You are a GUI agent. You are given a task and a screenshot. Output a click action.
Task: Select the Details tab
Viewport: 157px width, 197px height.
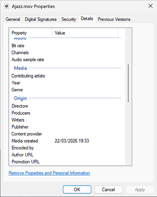[87, 19]
